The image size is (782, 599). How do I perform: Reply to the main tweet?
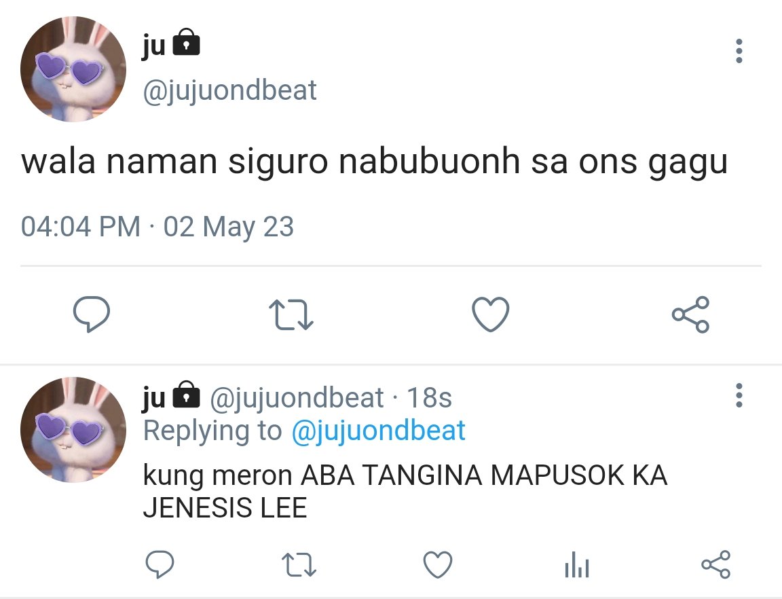pos(91,314)
